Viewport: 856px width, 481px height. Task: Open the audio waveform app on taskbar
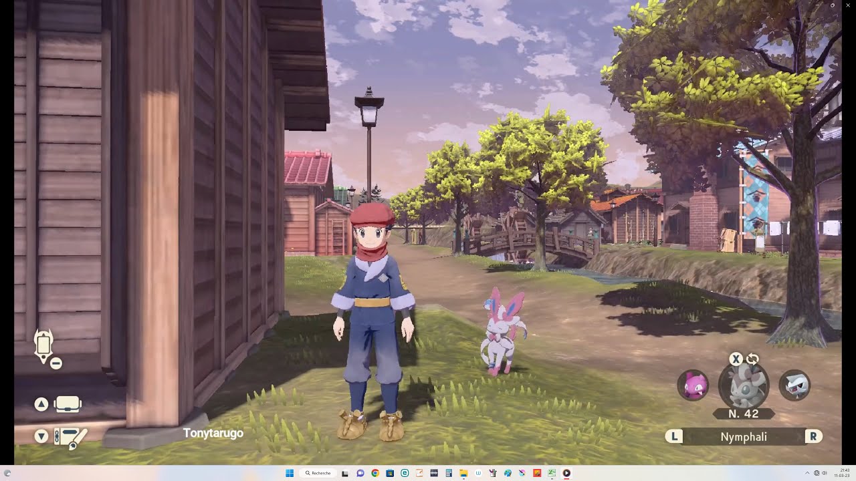coord(434,473)
